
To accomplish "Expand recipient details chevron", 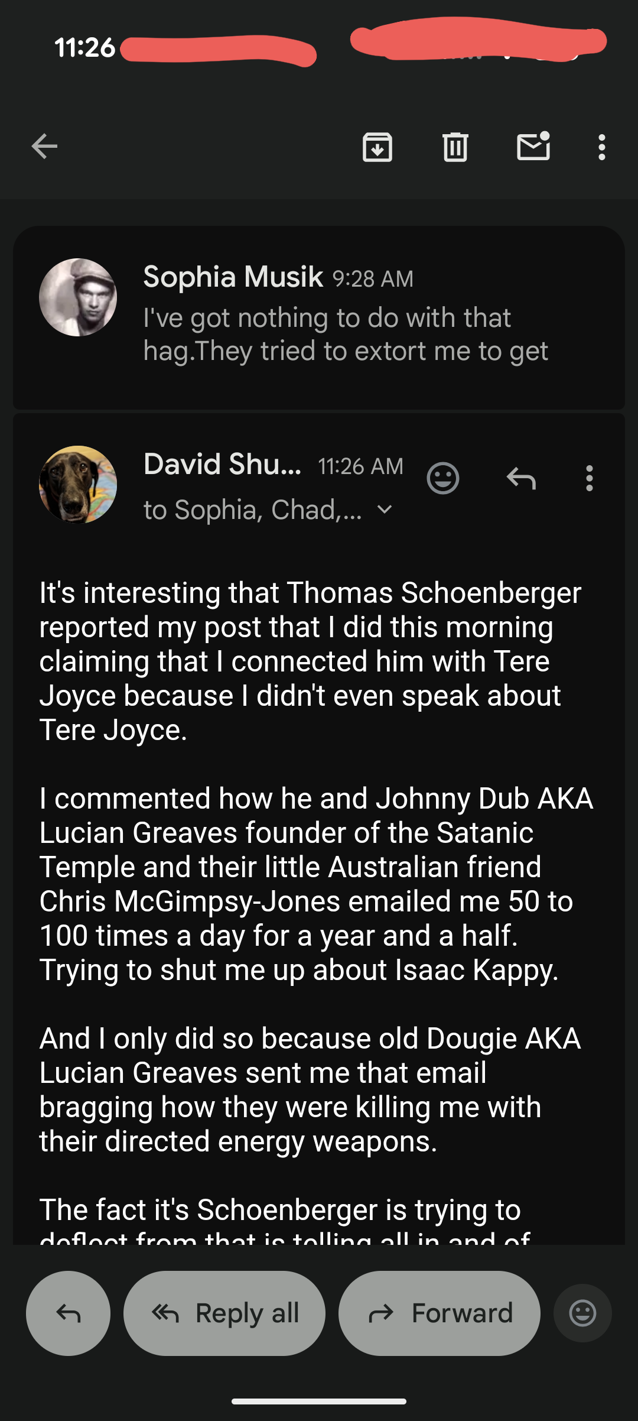I will click(385, 510).
